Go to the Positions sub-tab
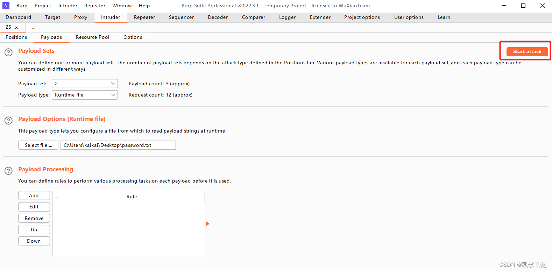Image resolution: width=552 pixels, height=271 pixels. coord(16,37)
